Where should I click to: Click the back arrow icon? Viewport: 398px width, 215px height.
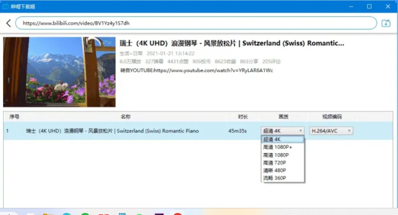[x=9, y=23]
